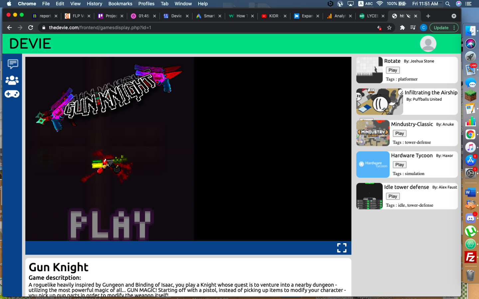
Task: Open the Mindustry-Classic thumbnail
Action: coord(373,133)
